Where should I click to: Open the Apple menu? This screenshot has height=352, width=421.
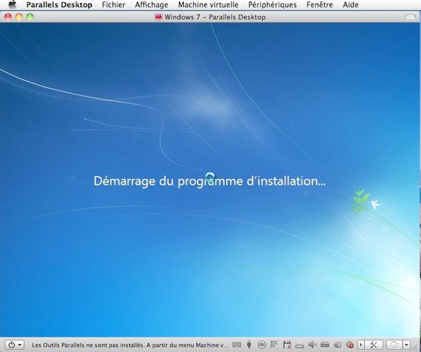pos(12,4)
